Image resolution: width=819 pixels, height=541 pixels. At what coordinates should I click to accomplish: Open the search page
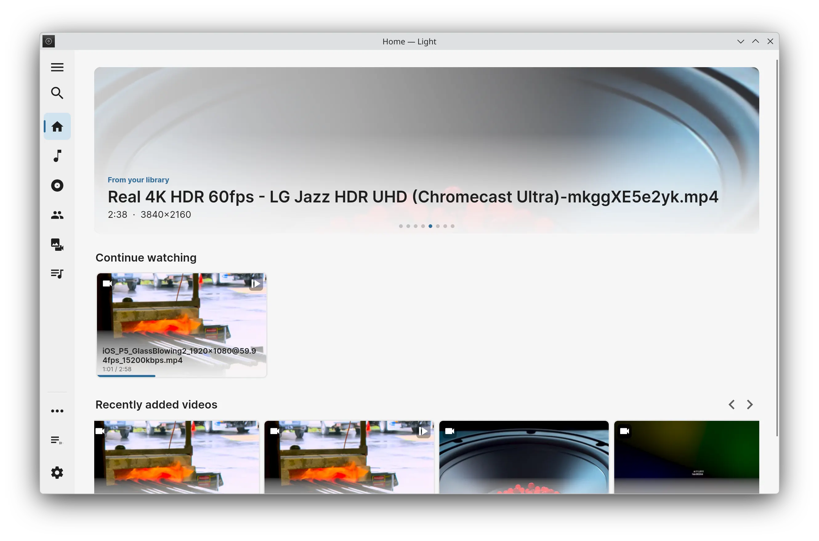tap(57, 93)
